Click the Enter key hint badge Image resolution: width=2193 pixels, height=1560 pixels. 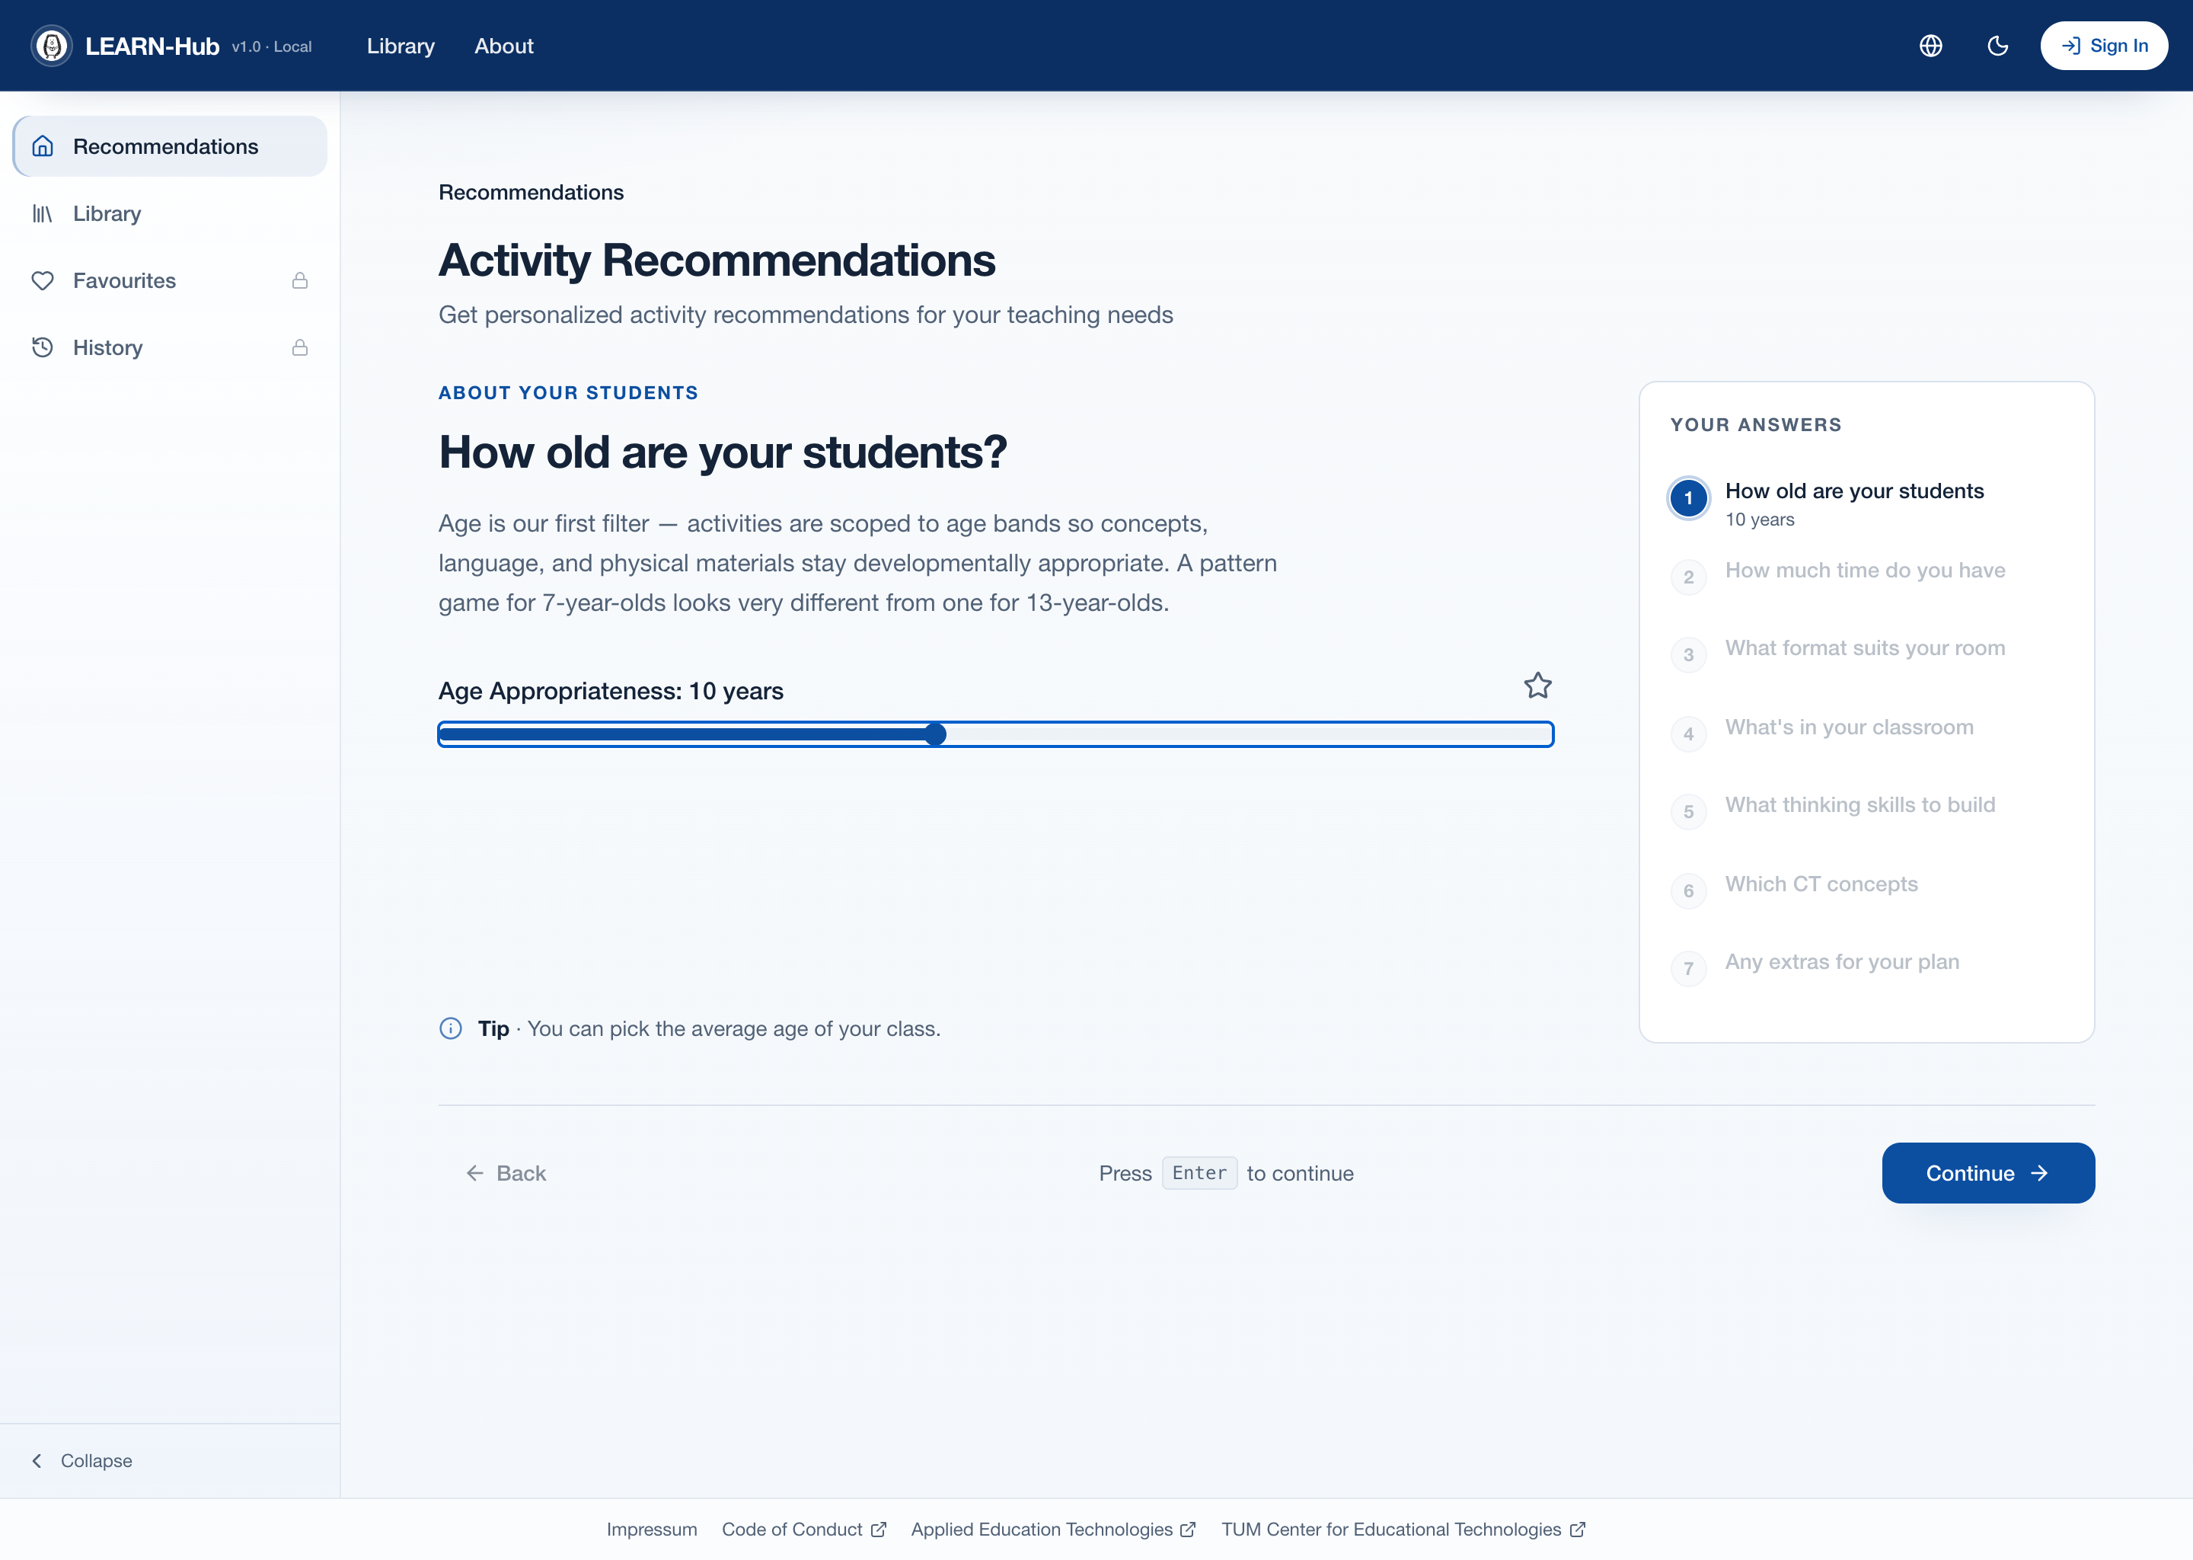coord(1199,1173)
